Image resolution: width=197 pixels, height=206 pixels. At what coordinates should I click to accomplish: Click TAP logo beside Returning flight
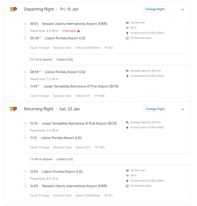pyautogui.click(x=13, y=109)
